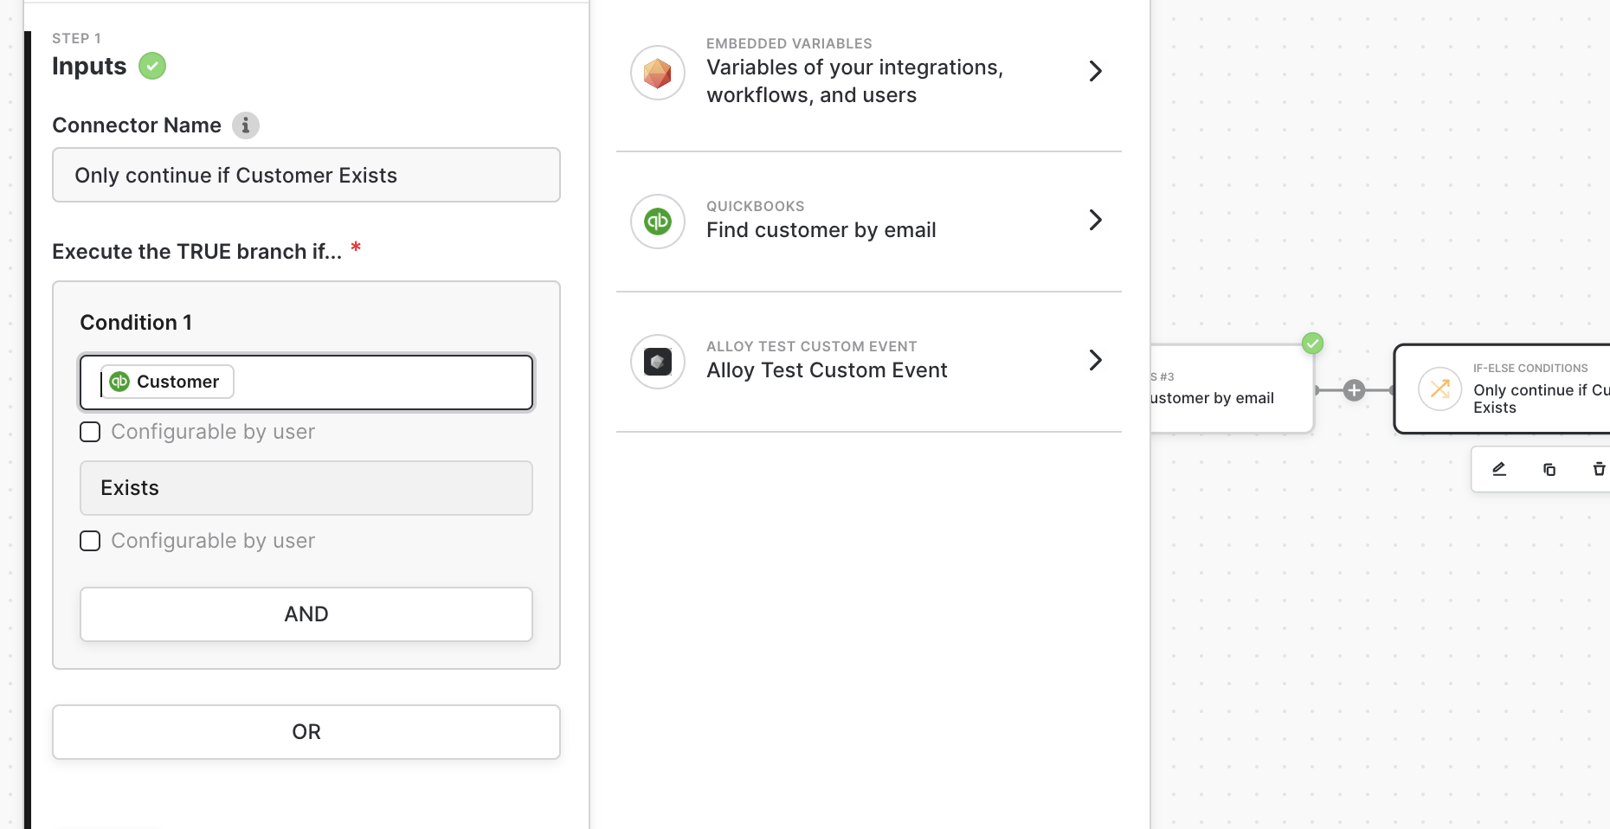Open the Exists operator dropdown
The height and width of the screenshot is (829, 1610).
[x=306, y=488]
